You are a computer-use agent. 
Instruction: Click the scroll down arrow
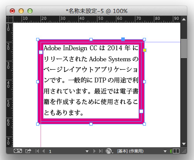click(x=184, y=144)
